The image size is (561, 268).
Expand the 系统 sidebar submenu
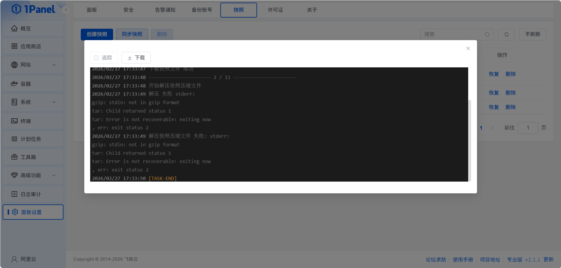click(x=54, y=102)
